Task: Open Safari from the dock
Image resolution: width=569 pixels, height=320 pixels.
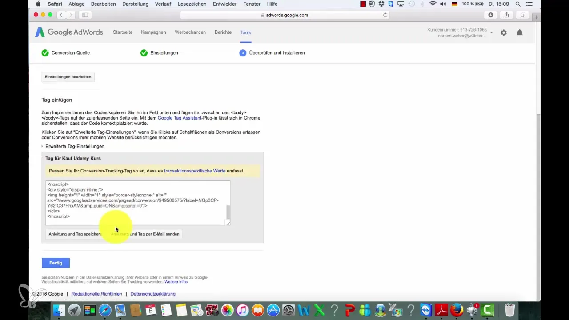Action: 105,310
